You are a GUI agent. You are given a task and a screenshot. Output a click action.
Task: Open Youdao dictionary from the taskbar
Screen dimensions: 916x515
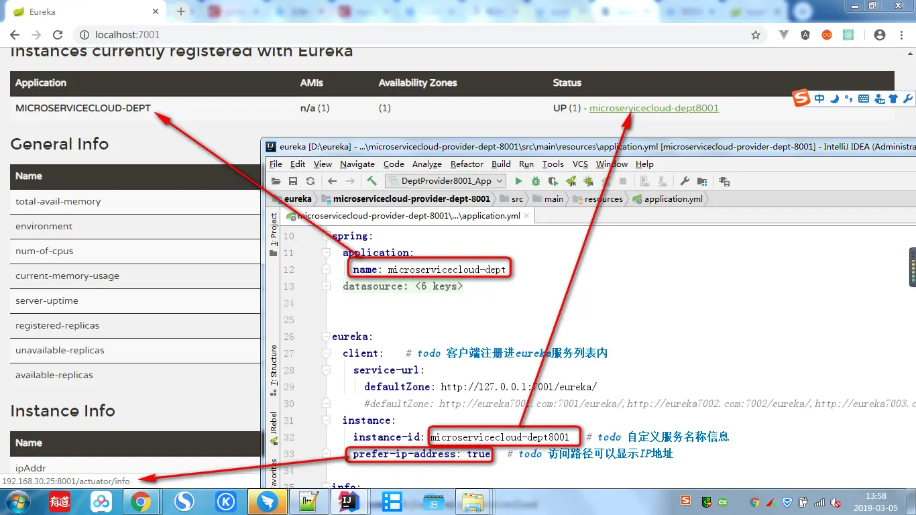pyautogui.click(x=60, y=501)
